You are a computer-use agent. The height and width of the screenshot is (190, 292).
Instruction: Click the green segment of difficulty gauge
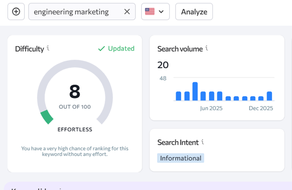(x=47, y=117)
